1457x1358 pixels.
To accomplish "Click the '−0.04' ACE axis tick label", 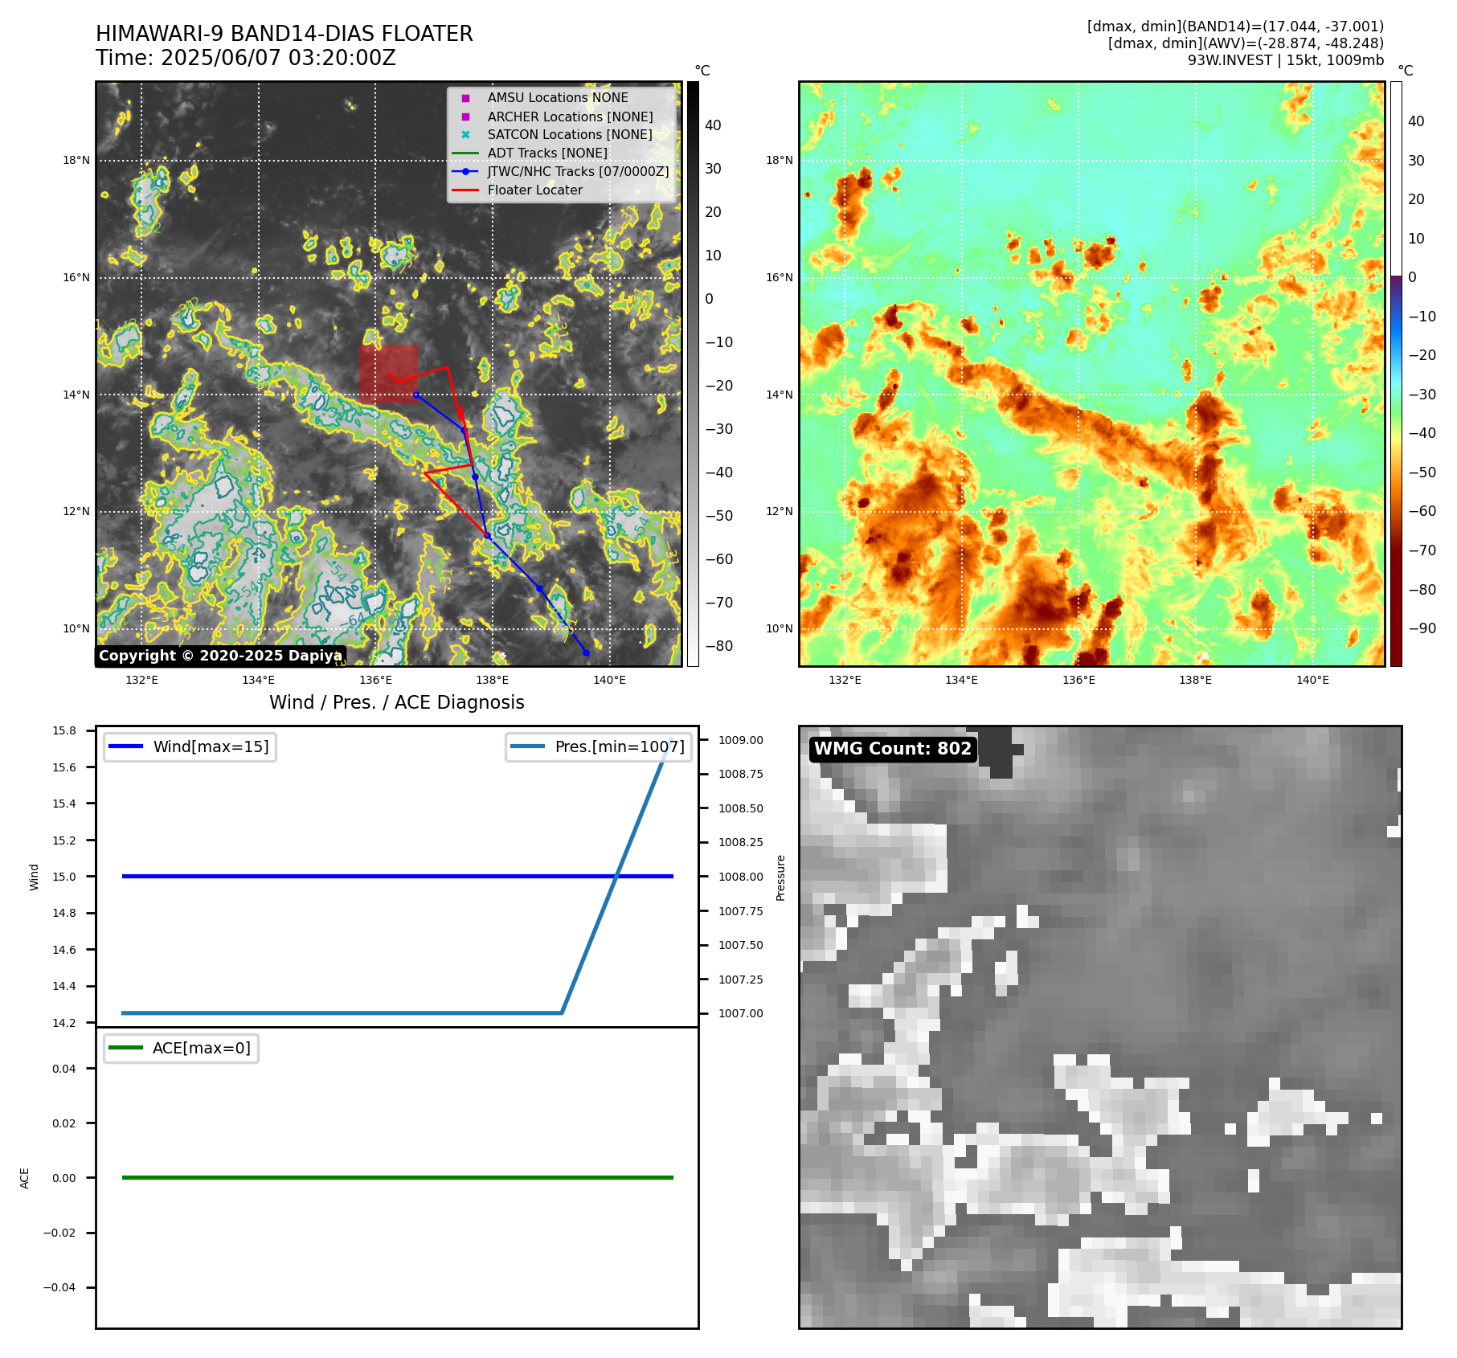I will [x=59, y=1287].
